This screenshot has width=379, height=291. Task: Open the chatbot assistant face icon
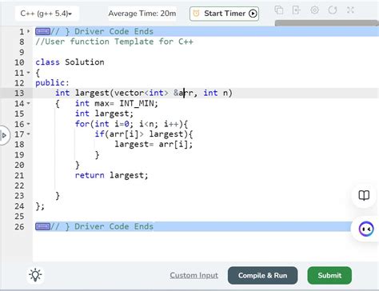click(x=366, y=229)
